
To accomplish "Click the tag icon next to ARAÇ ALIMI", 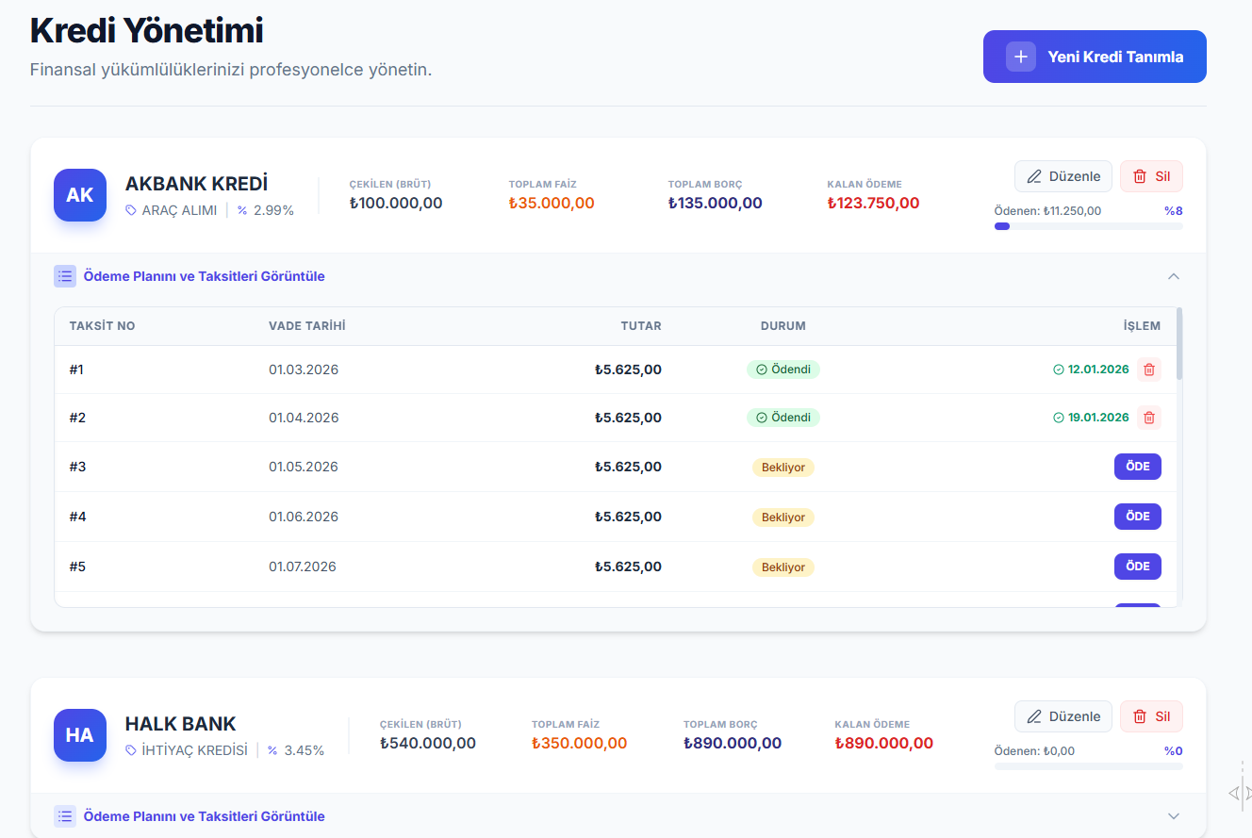I will coord(131,210).
